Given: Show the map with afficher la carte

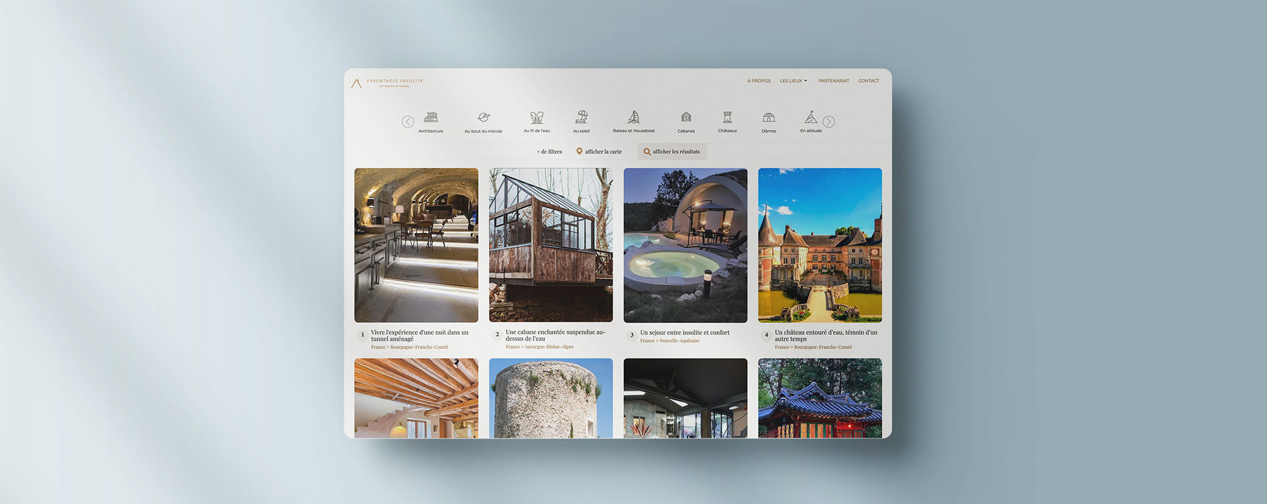Looking at the screenshot, I should coord(599,152).
